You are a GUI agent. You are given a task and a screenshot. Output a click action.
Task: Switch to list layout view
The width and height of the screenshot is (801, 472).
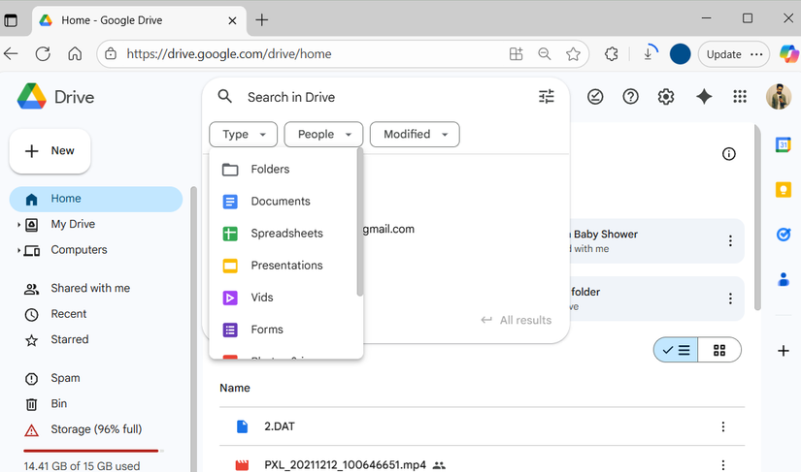pyautogui.click(x=676, y=350)
